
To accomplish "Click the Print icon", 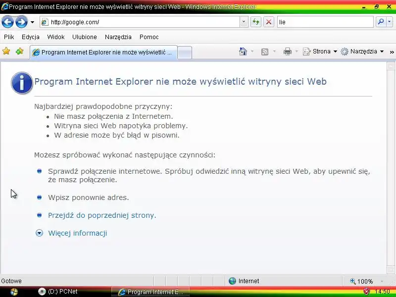I will 288,51.
